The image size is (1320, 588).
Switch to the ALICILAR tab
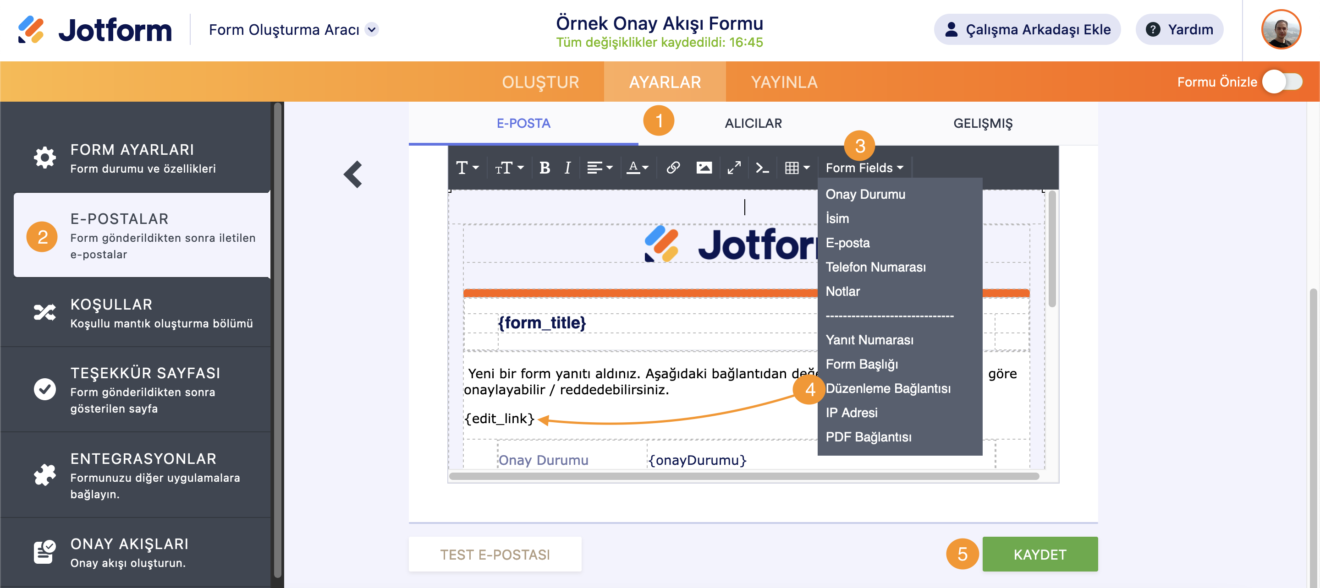pos(753,123)
